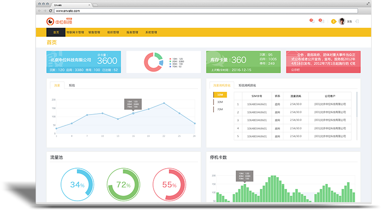
Task: Switch to the 短信 chart tab
Action: coord(72,85)
